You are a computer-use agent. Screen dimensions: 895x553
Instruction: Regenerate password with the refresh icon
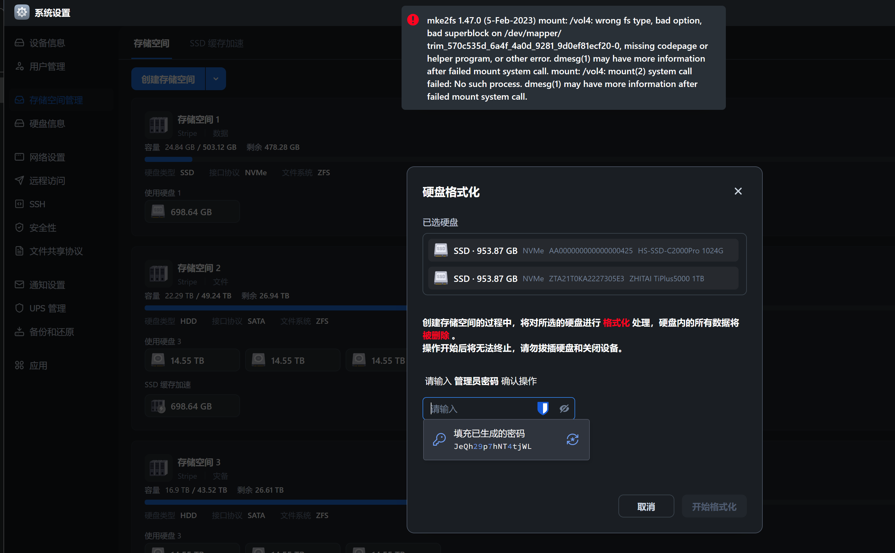click(x=572, y=439)
